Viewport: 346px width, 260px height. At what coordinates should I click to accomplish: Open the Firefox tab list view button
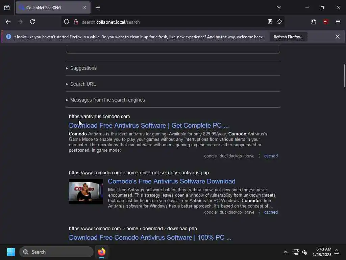[7, 7]
